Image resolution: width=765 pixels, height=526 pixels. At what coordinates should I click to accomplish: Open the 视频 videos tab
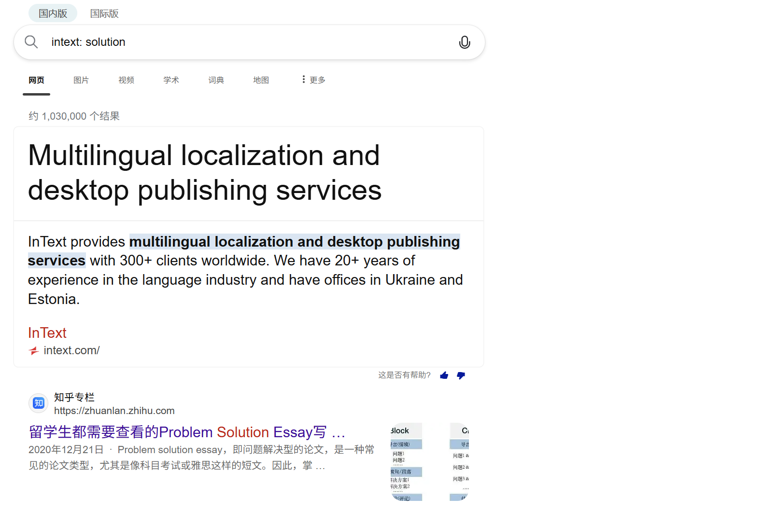pos(127,80)
